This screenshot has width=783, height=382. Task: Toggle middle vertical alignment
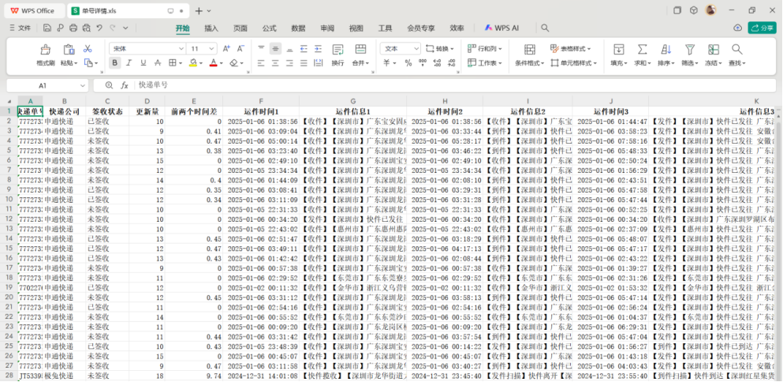pos(275,48)
